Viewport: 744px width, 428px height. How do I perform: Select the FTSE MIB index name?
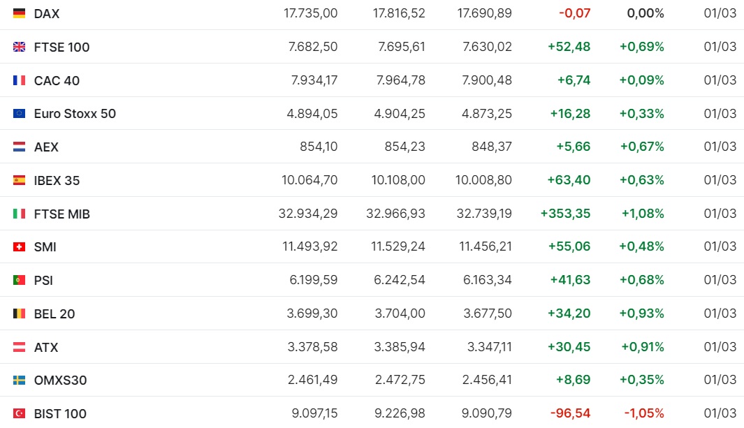click(x=61, y=214)
